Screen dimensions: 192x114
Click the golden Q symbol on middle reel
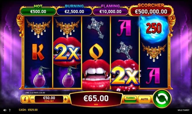tap(96, 52)
